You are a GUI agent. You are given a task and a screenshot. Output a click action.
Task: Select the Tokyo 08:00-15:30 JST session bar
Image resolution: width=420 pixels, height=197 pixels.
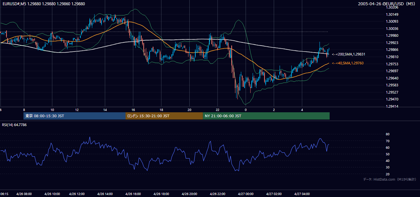click(x=75, y=116)
